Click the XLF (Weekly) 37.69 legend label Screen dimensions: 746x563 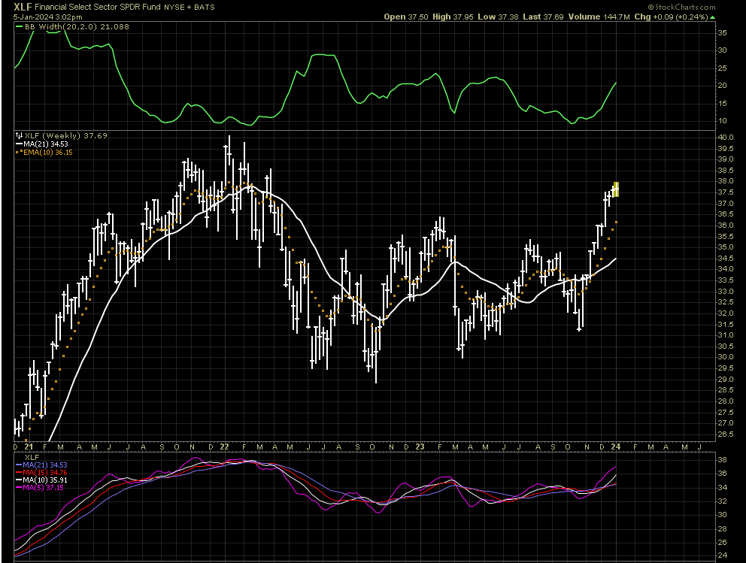[66, 135]
